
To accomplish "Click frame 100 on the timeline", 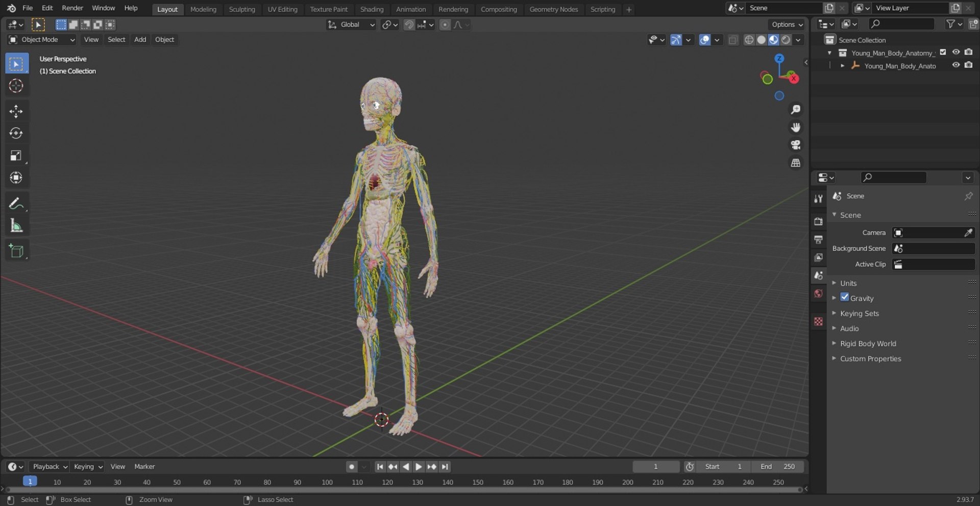I will click(x=327, y=482).
